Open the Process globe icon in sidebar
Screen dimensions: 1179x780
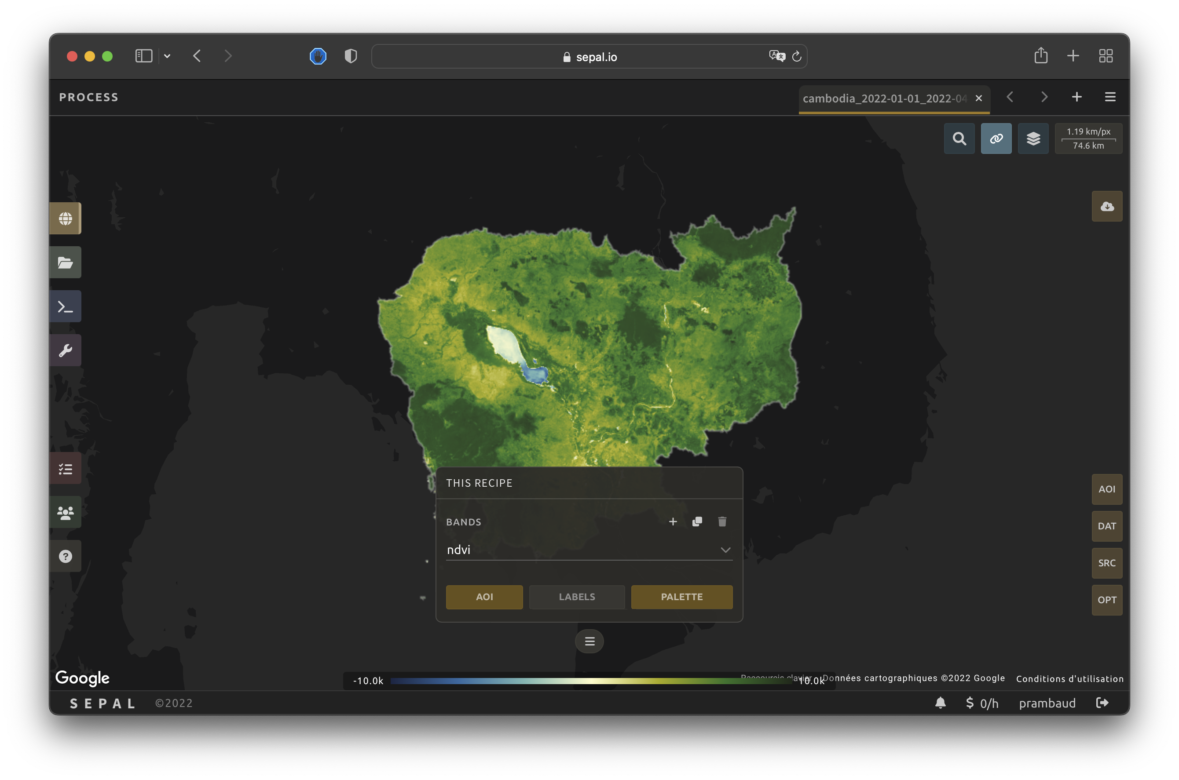(65, 219)
